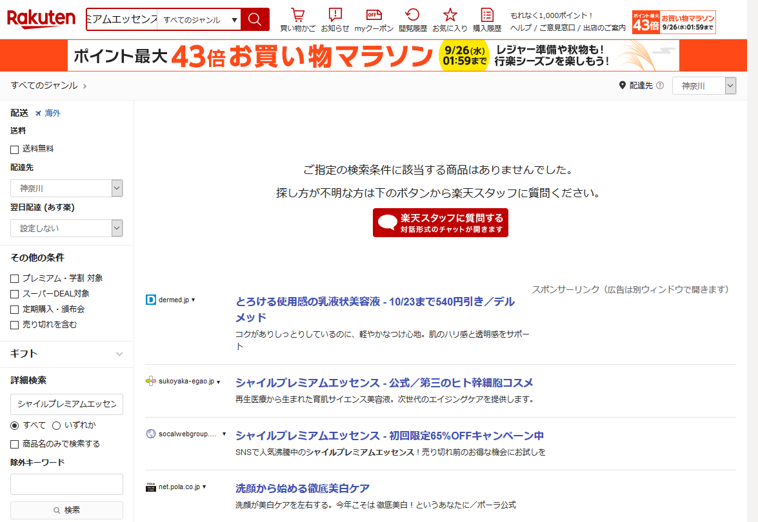Open シャイルプレミアムエッセンス 公式 ad link
758x522 pixels.
[x=384, y=383]
